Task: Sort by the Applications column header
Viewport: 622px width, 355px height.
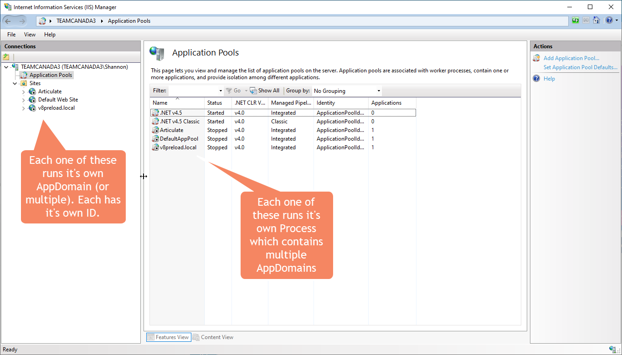Action: pyautogui.click(x=392, y=103)
